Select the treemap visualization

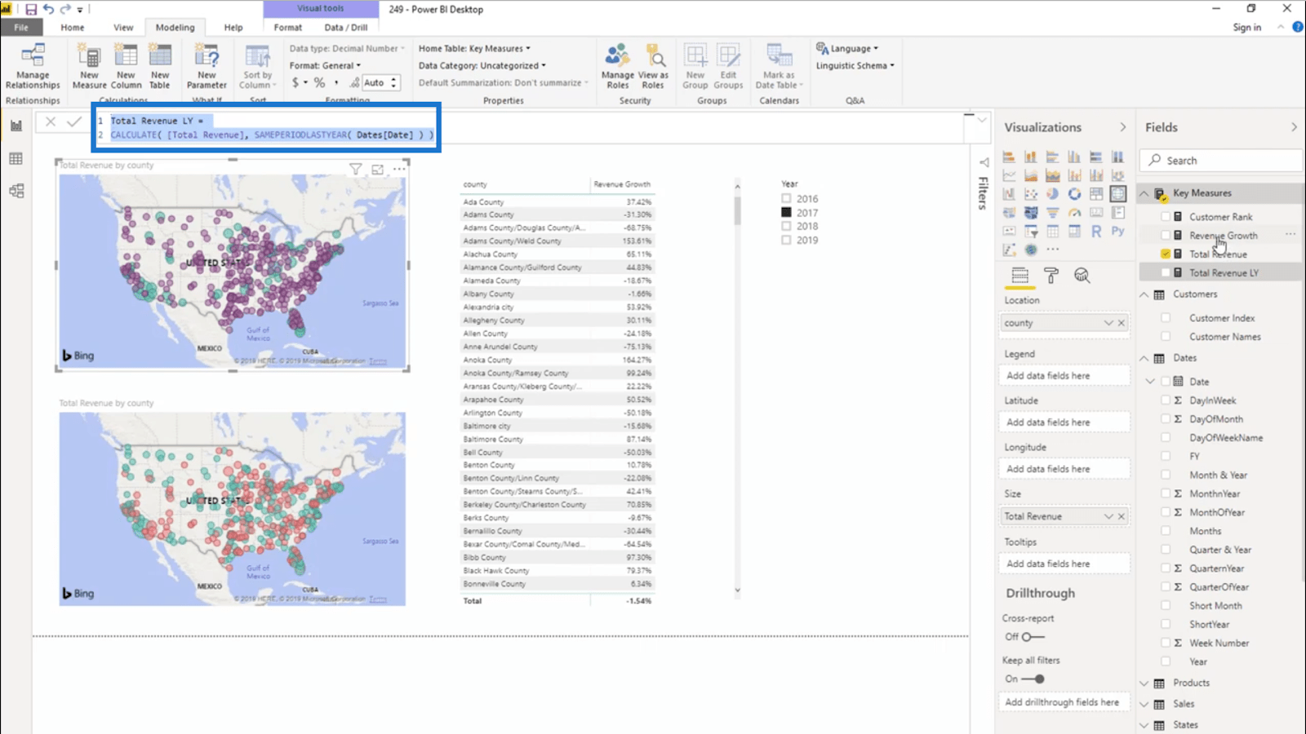click(x=1096, y=193)
